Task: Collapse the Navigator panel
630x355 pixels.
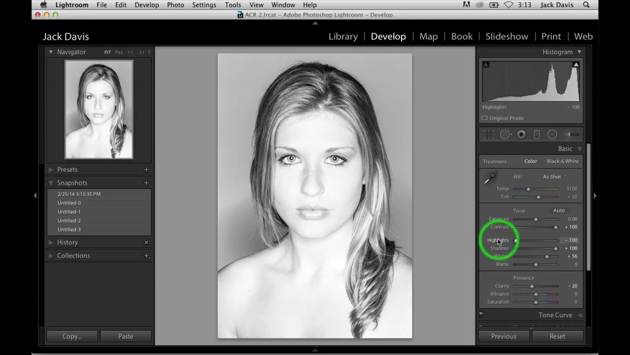Action: coord(51,52)
